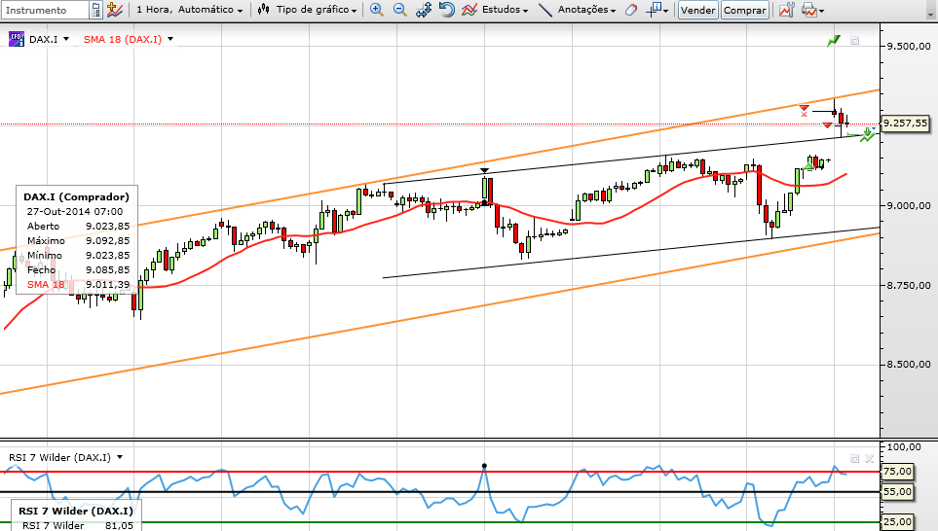The image size is (938, 531).
Task: Click the Instrumento search field
Action: pyautogui.click(x=46, y=10)
